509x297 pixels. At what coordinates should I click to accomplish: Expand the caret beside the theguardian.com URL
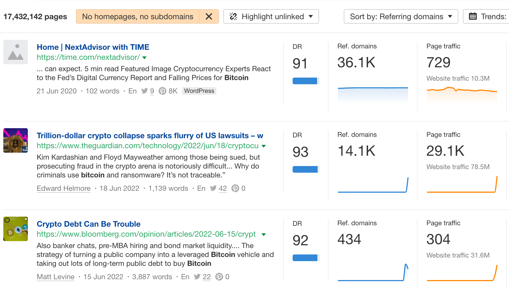[x=264, y=146]
